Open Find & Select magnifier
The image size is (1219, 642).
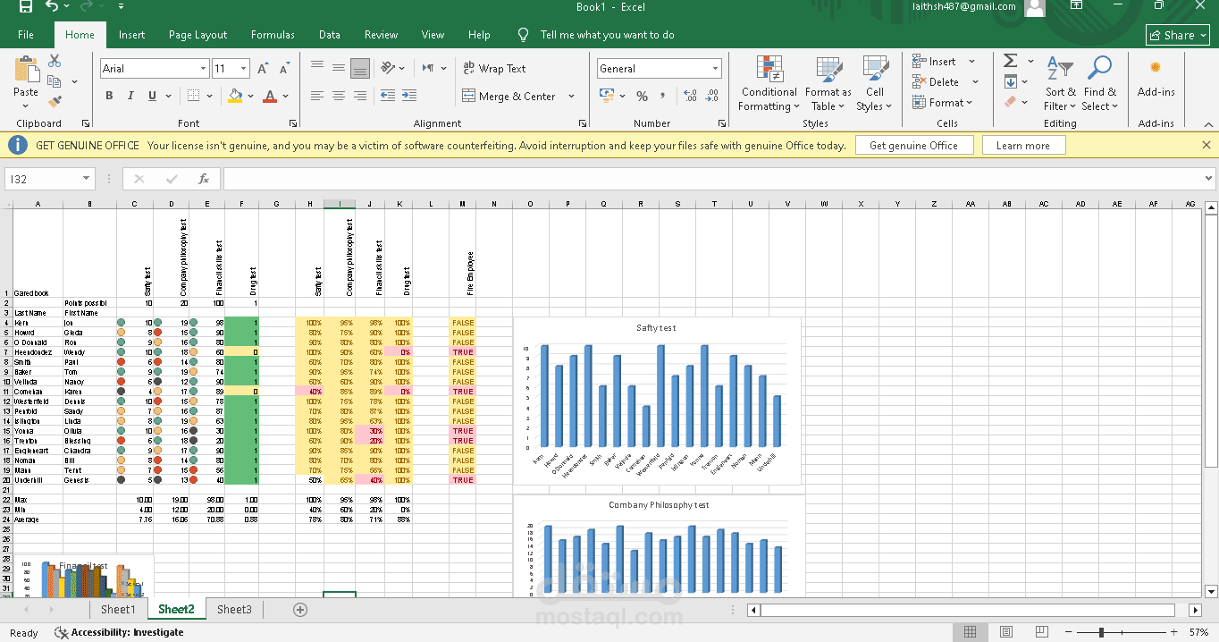(x=1099, y=84)
